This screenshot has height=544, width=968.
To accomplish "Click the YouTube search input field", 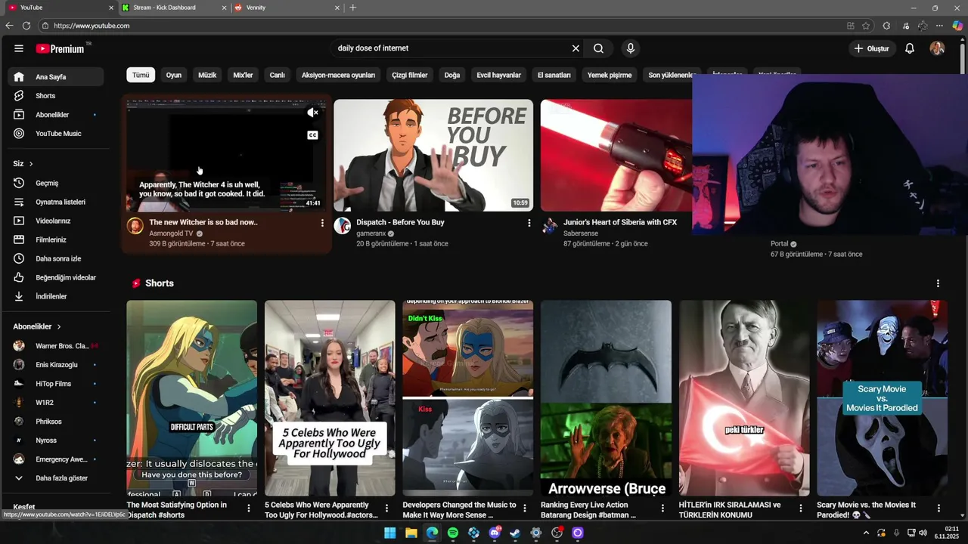I will pyautogui.click(x=450, y=48).
